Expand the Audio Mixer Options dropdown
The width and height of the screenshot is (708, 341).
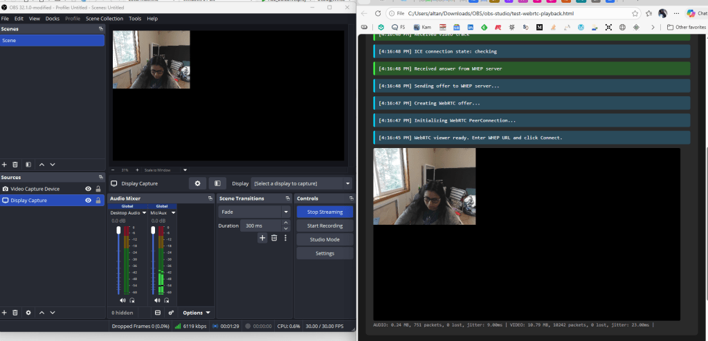click(197, 313)
